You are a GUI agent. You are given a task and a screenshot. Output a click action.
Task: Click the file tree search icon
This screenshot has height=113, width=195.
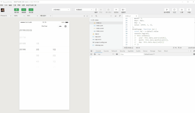point(96,16)
